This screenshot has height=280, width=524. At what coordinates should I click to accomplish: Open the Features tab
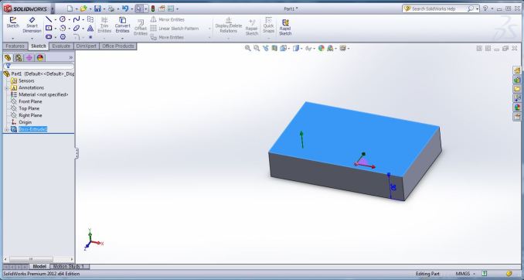click(x=15, y=46)
